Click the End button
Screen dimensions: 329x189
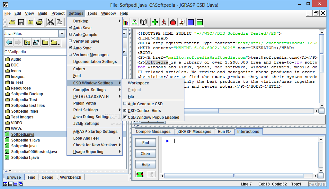click(x=146, y=142)
